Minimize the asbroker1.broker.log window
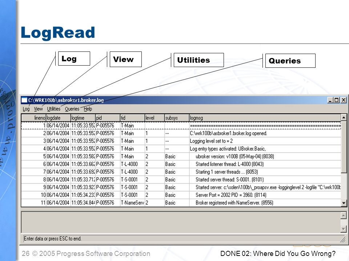The height and width of the screenshot is (261, 349). coord(330,100)
